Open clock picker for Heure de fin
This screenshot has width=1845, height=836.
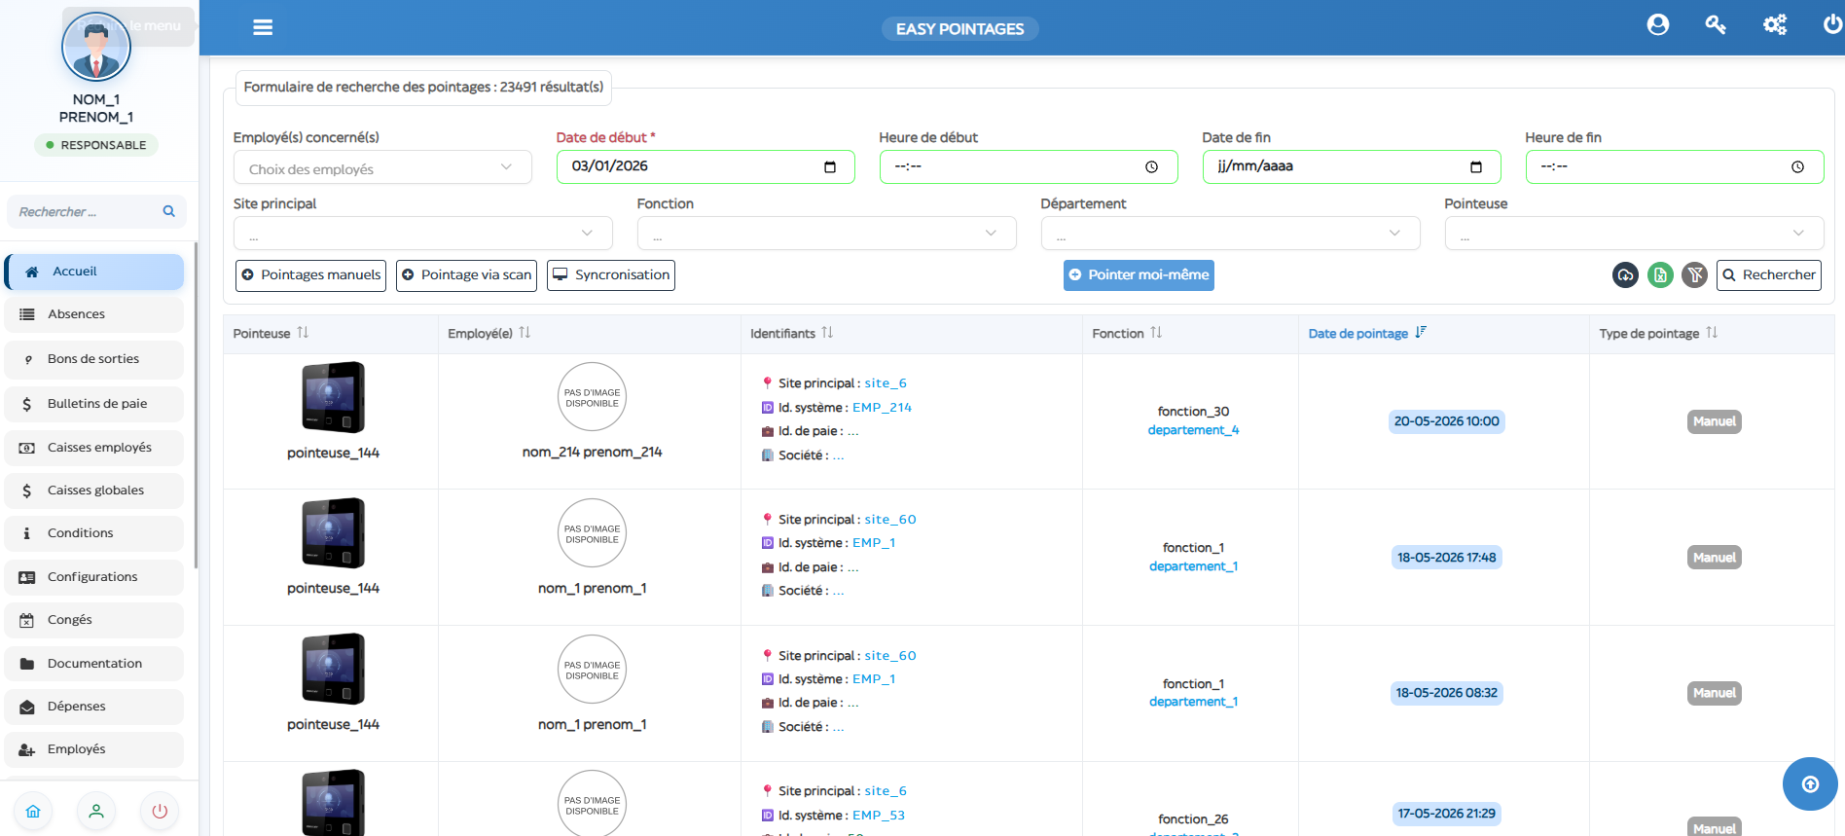(1797, 167)
